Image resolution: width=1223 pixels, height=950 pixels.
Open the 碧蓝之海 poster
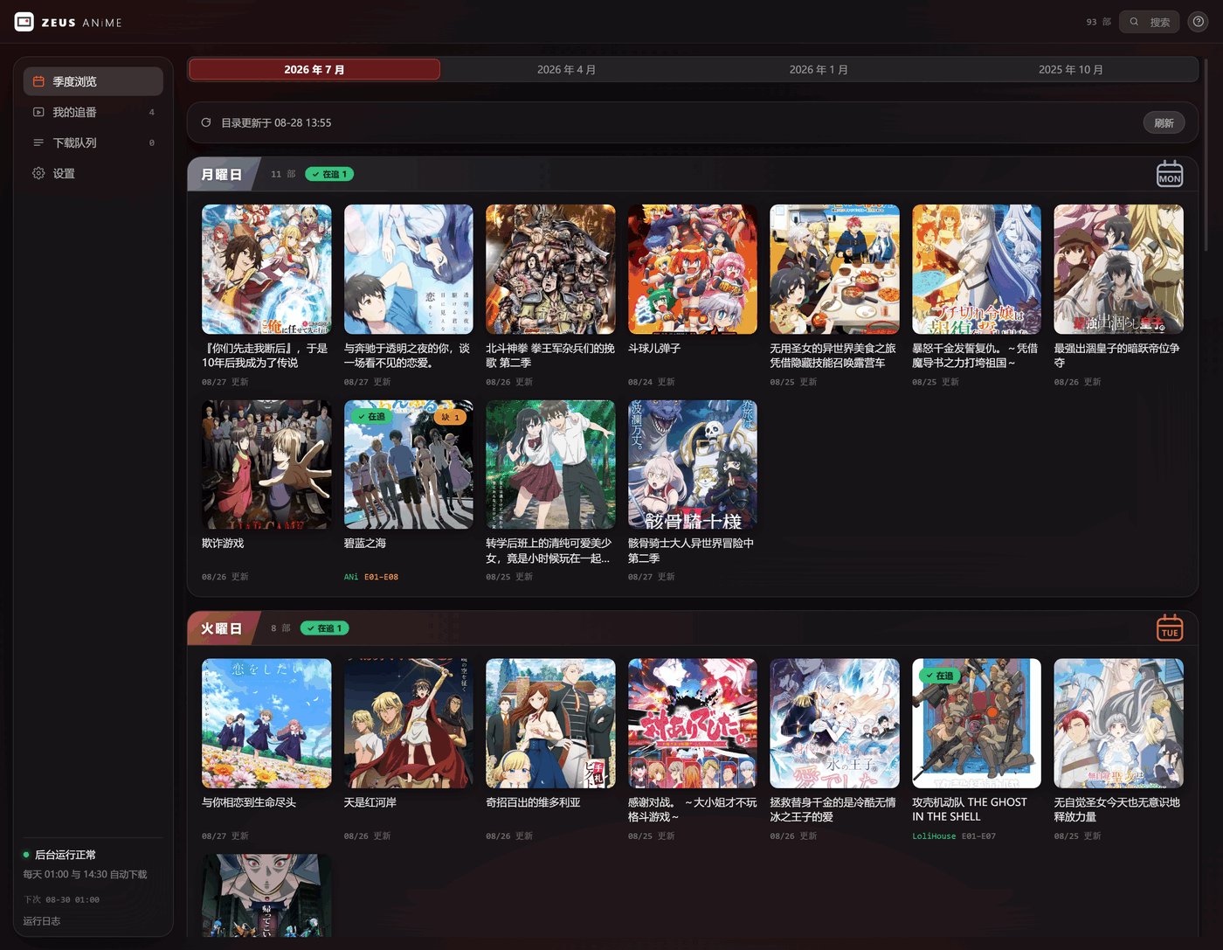click(409, 464)
